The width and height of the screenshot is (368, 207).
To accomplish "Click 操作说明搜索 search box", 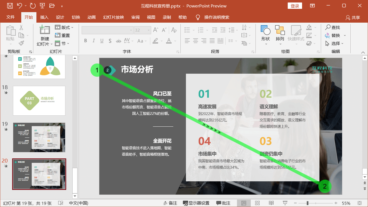I will tap(212, 17).
